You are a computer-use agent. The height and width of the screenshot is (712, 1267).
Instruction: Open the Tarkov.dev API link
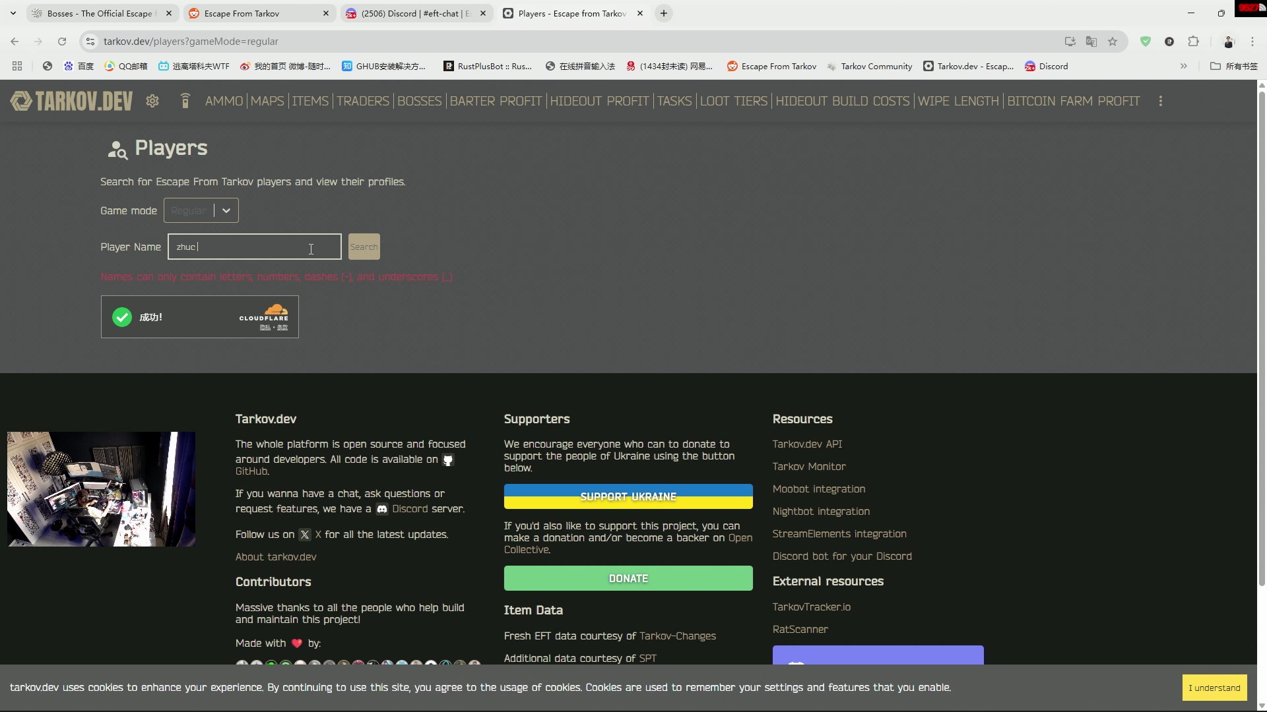coord(807,444)
